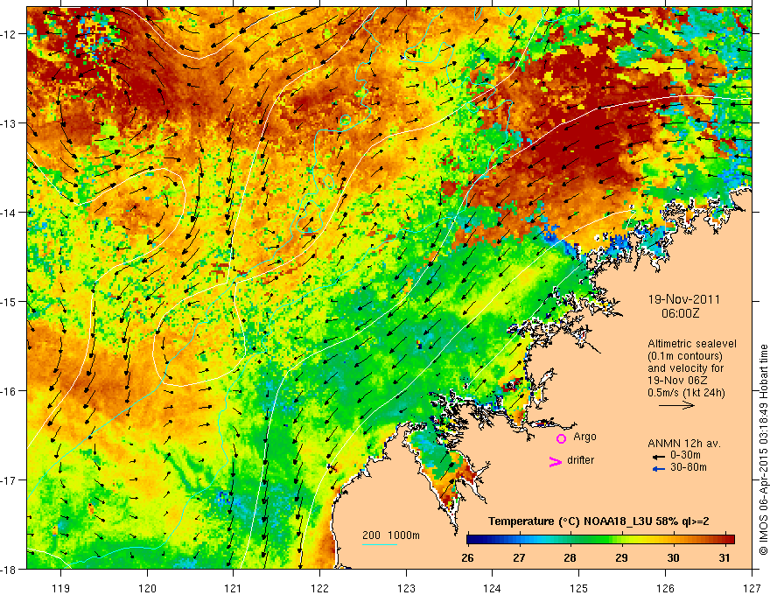Click the dark red end of temperature scale

pyautogui.click(x=731, y=540)
